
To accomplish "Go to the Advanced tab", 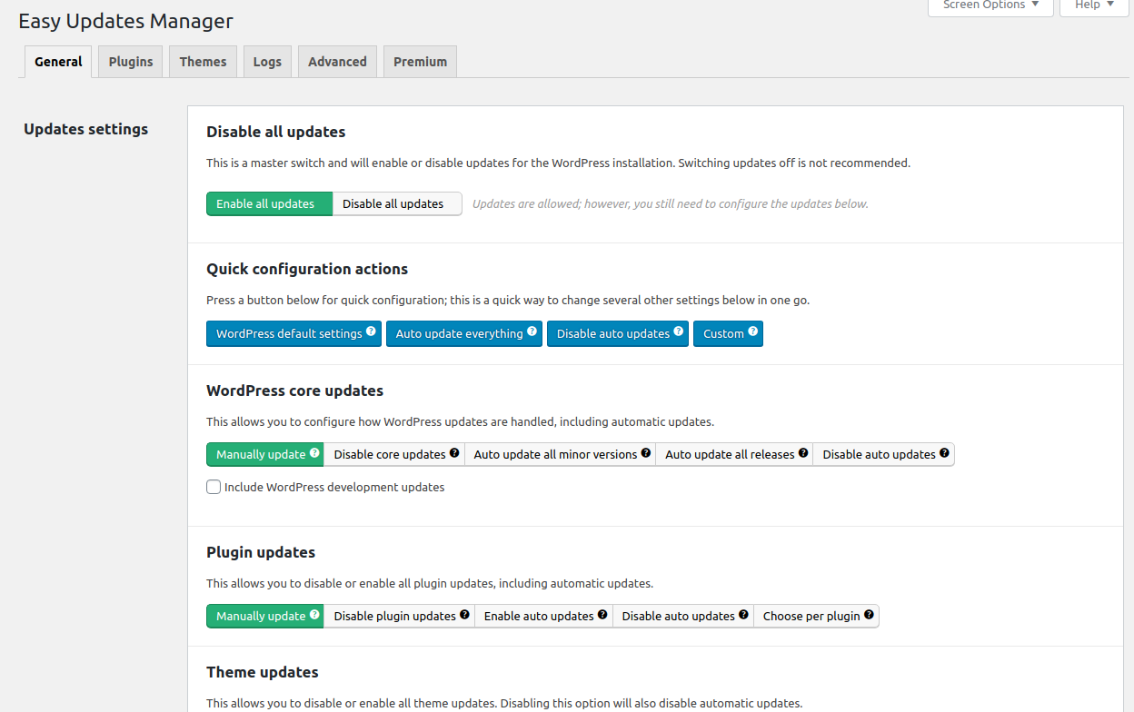I will [x=337, y=62].
